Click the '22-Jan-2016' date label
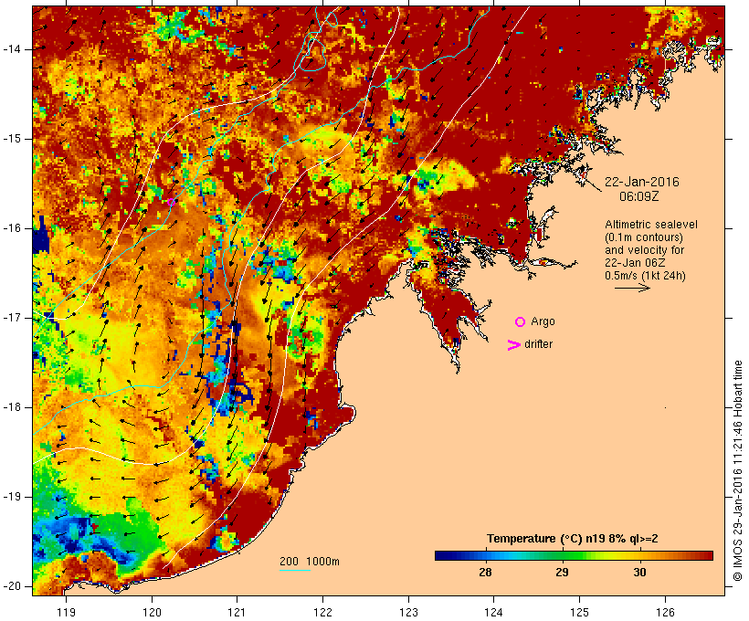The width and height of the screenshot is (749, 621). click(641, 182)
